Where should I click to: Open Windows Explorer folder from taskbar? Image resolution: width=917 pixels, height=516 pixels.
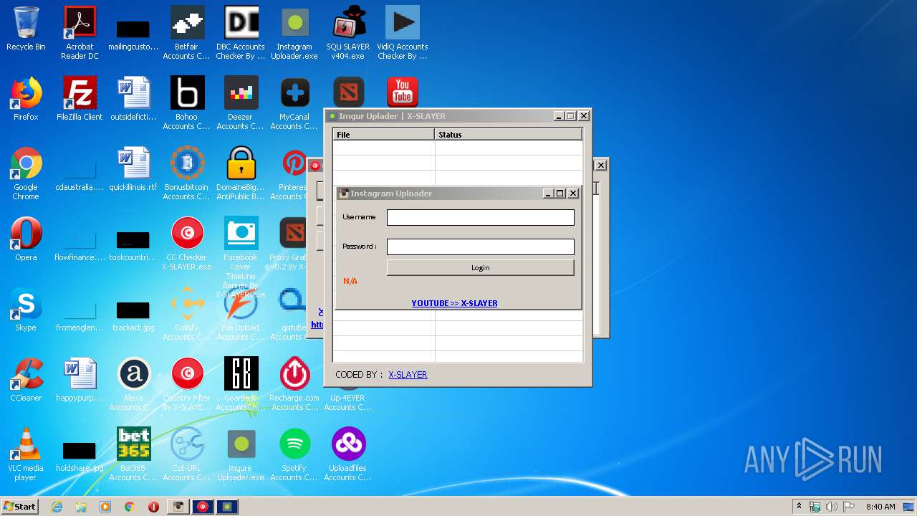pyautogui.click(x=81, y=507)
